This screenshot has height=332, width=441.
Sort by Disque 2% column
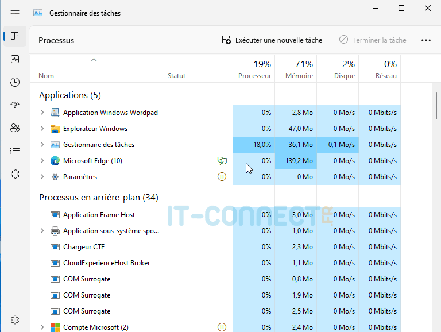pos(338,68)
